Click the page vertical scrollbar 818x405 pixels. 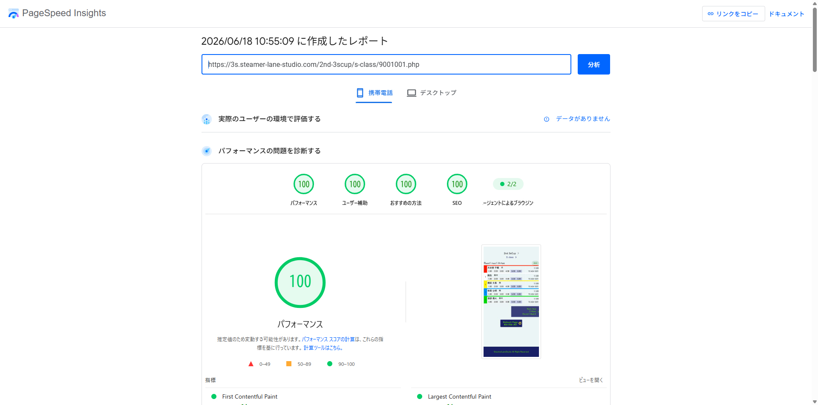tap(815, 40)
